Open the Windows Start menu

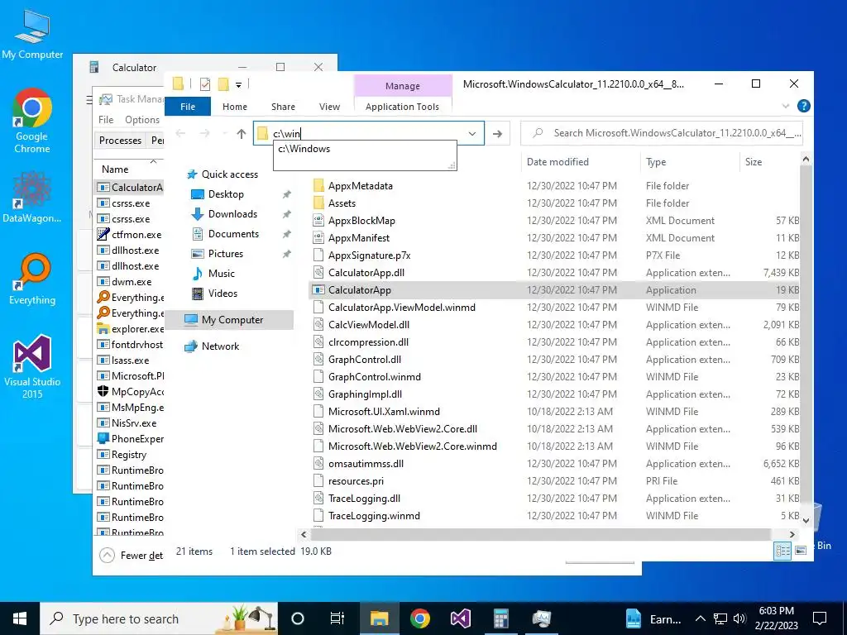coord(20,618)
